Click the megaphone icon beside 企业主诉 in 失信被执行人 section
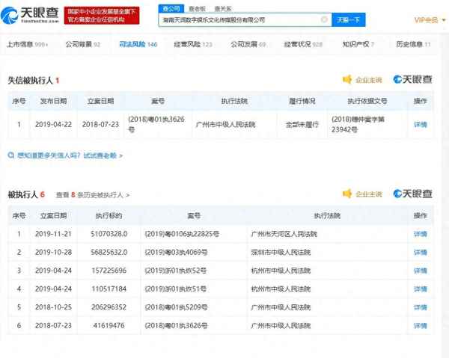The height and width of the screenshot is (358, 449). [347, 79]
